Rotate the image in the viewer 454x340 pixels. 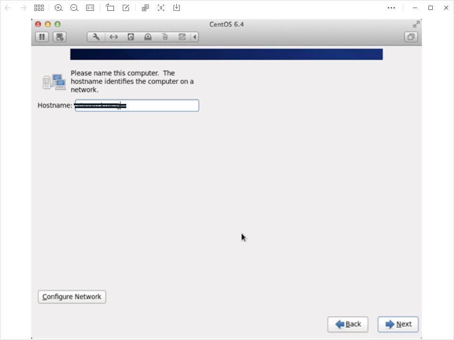click(110, 8)
